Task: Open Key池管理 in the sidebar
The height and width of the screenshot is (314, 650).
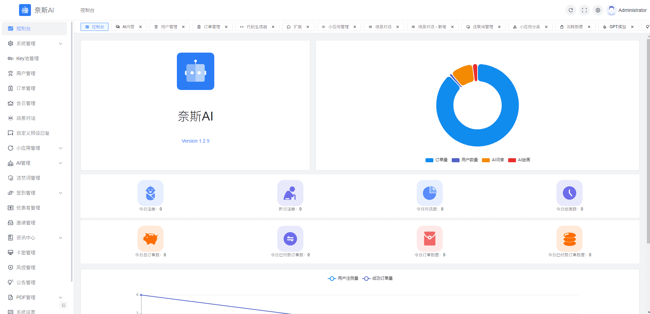Action: (34, 58)
